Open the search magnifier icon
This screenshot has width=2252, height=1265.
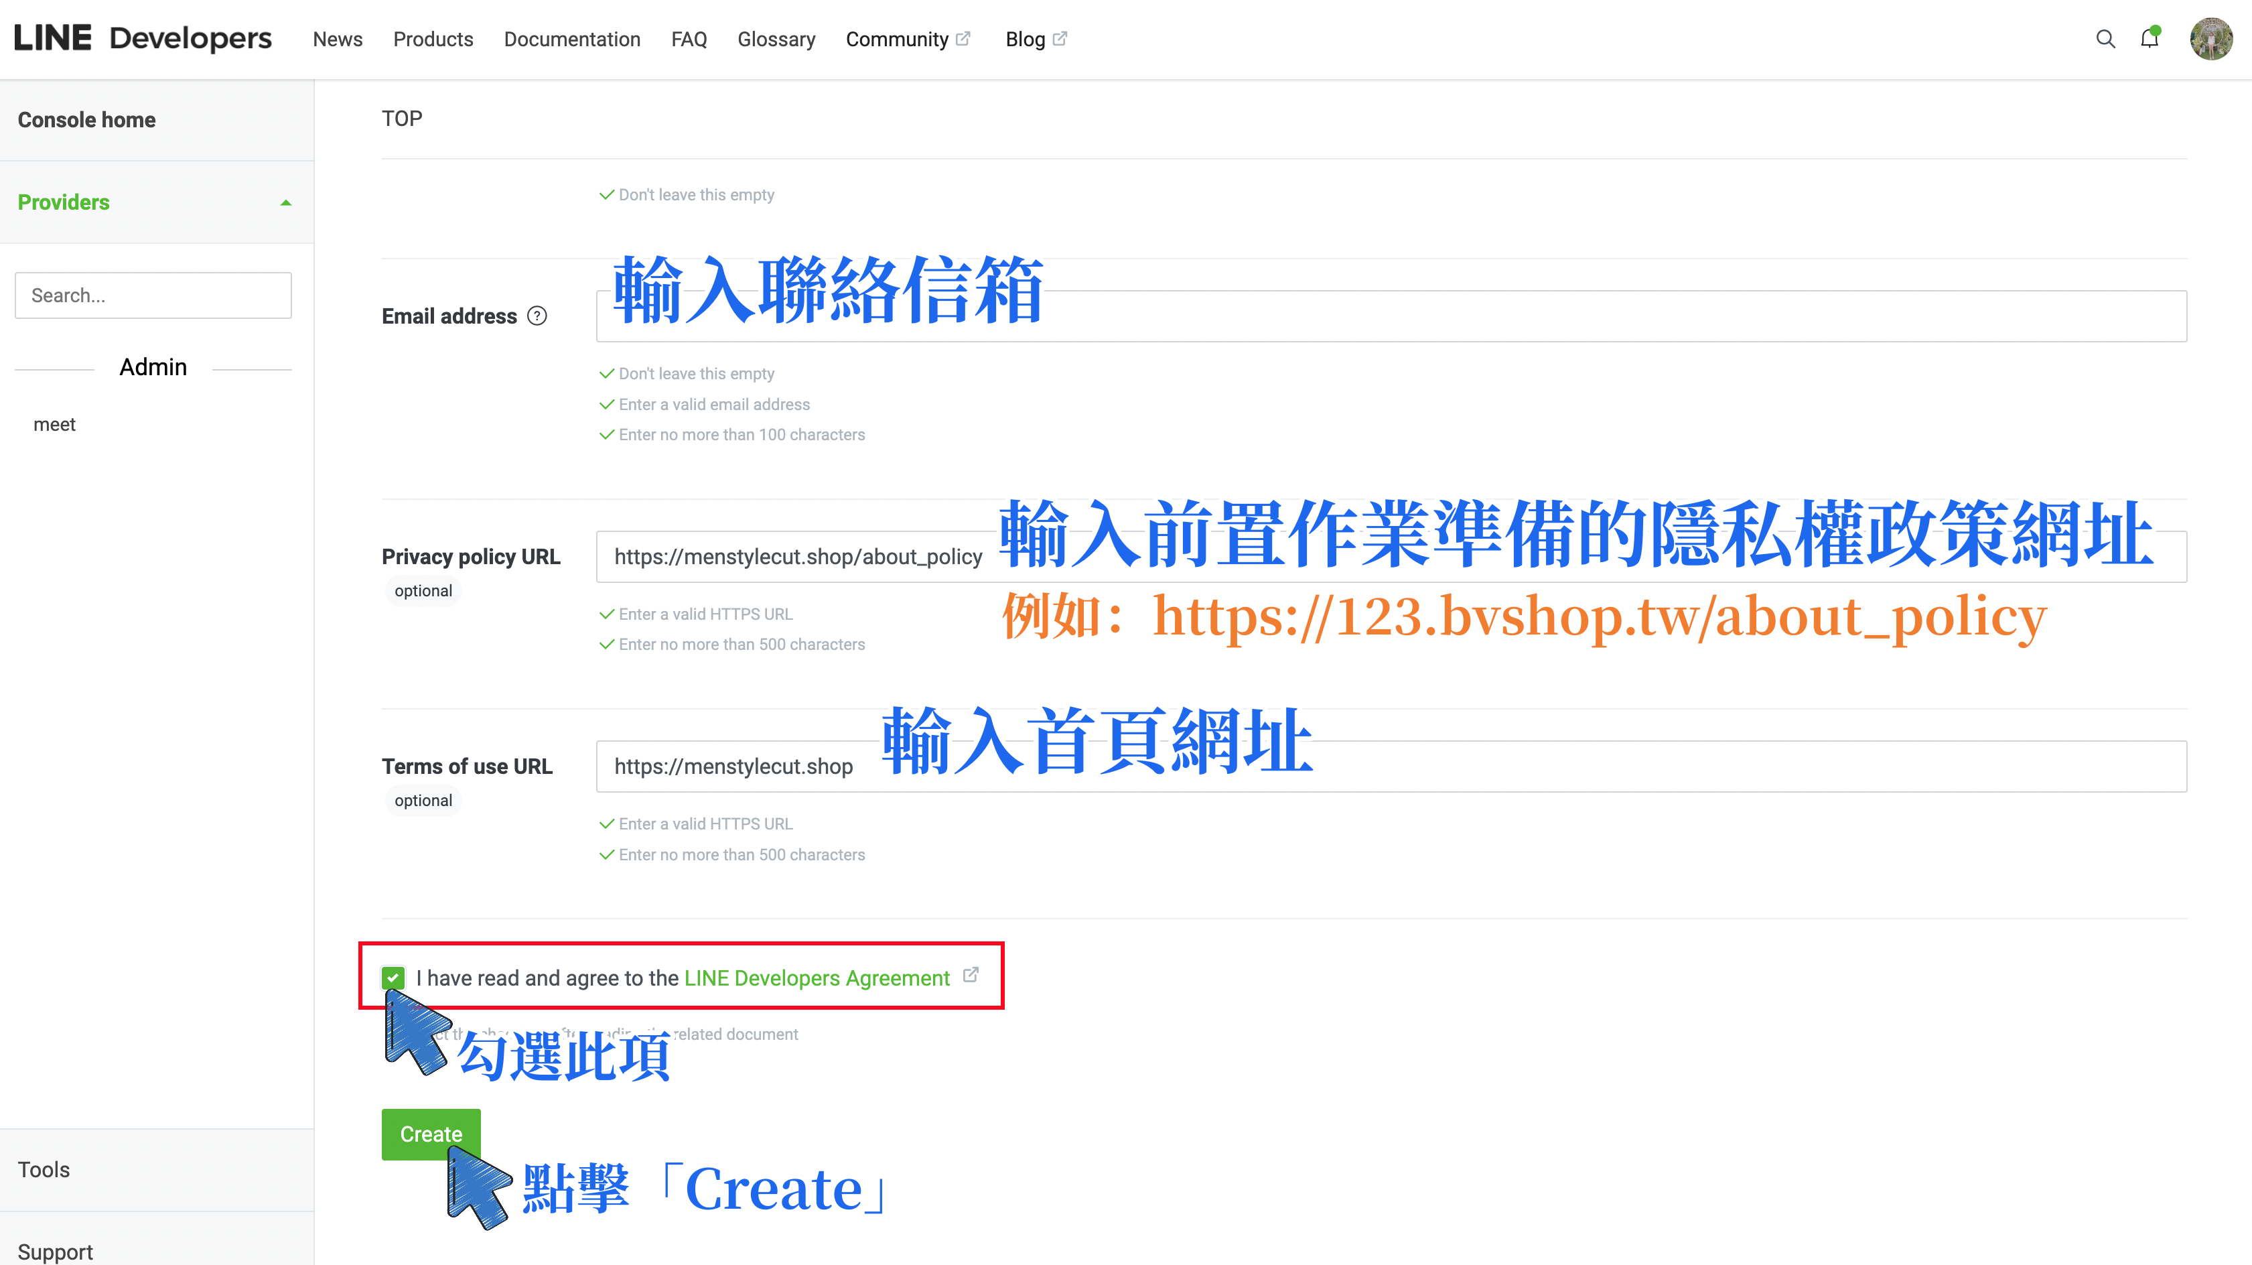pyautogui.click(x=2105, y=40)
